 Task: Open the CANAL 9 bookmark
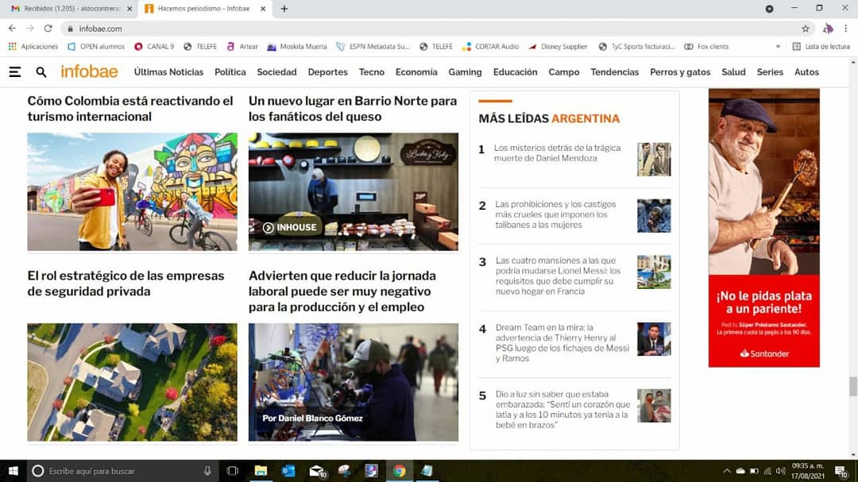tap(154, 47)
